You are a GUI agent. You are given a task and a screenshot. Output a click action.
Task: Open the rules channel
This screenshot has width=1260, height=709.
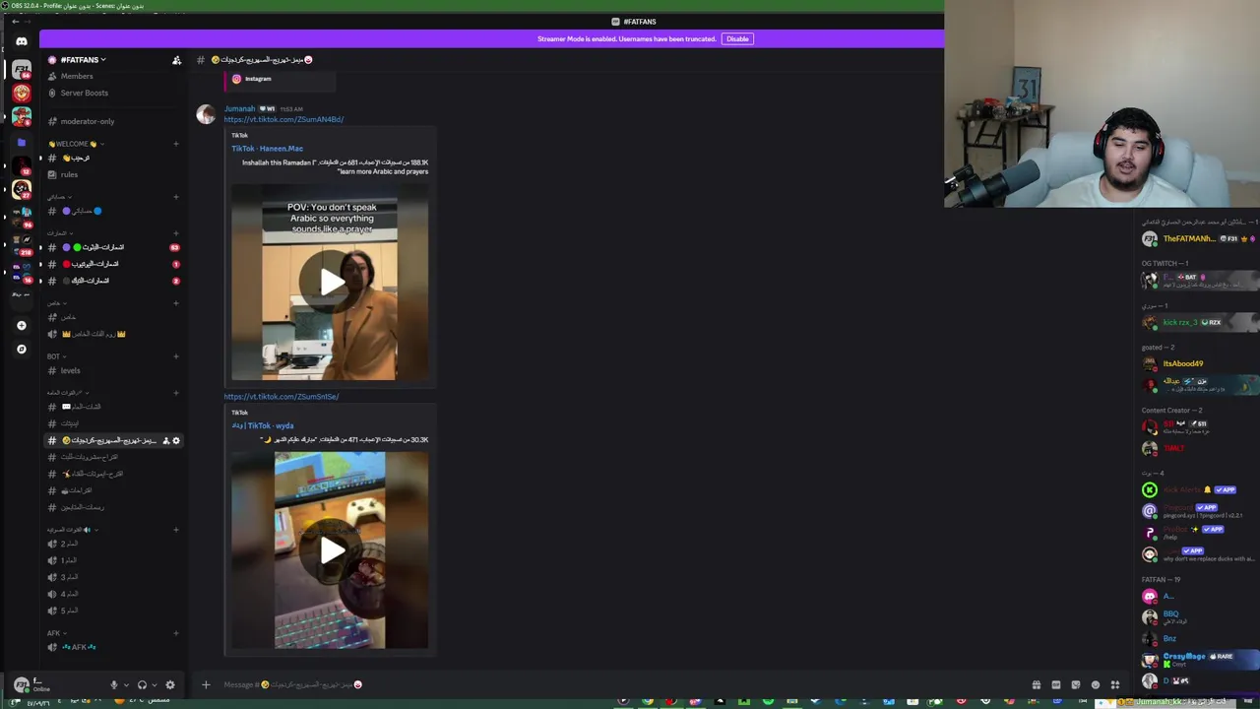pos(113,174)
